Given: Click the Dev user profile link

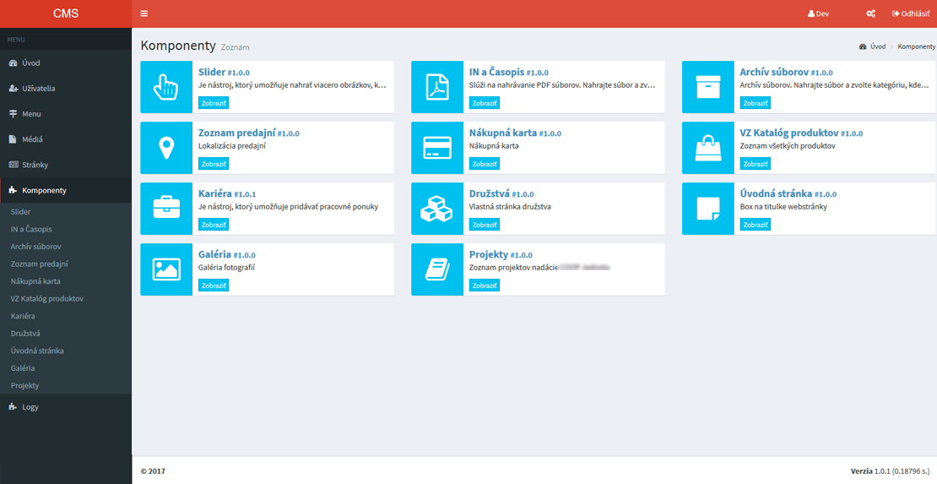Looking at the screenshot, I should [818, 14].
